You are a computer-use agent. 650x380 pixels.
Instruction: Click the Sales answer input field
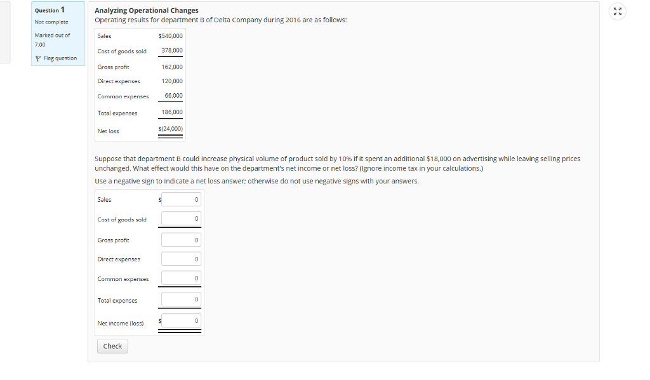(x=181, y=199)
